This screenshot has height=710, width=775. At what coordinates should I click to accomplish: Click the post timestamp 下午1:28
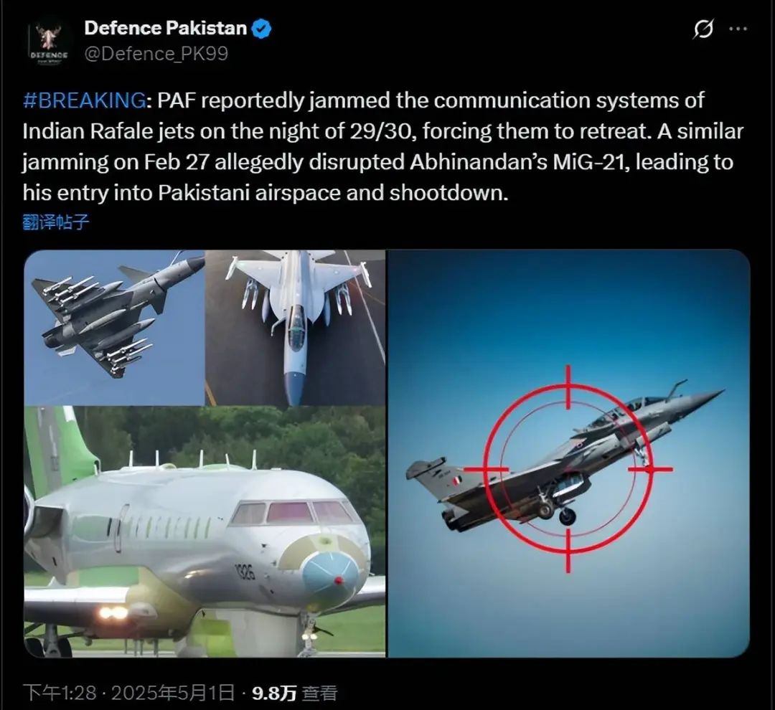[60, 693]
